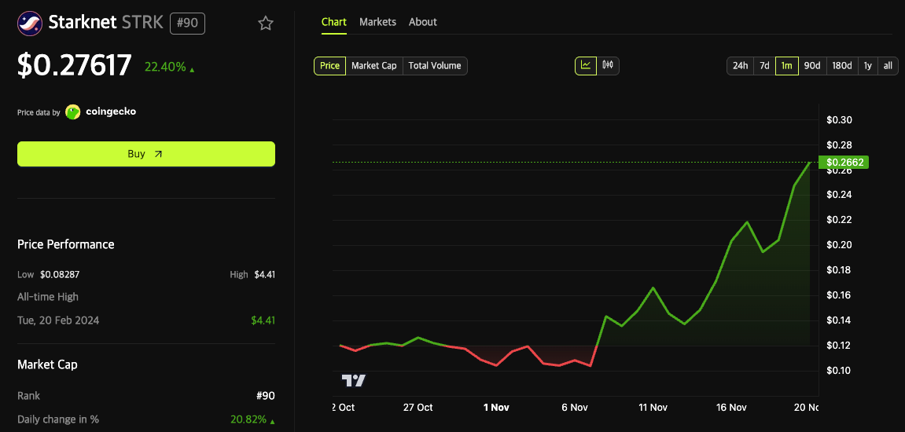Select the line chart view icon
Screen dimensions: 905x432
(586, 66)
